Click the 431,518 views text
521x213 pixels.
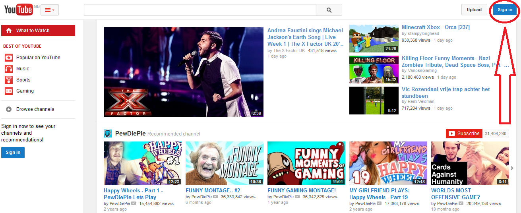point(322,51)
